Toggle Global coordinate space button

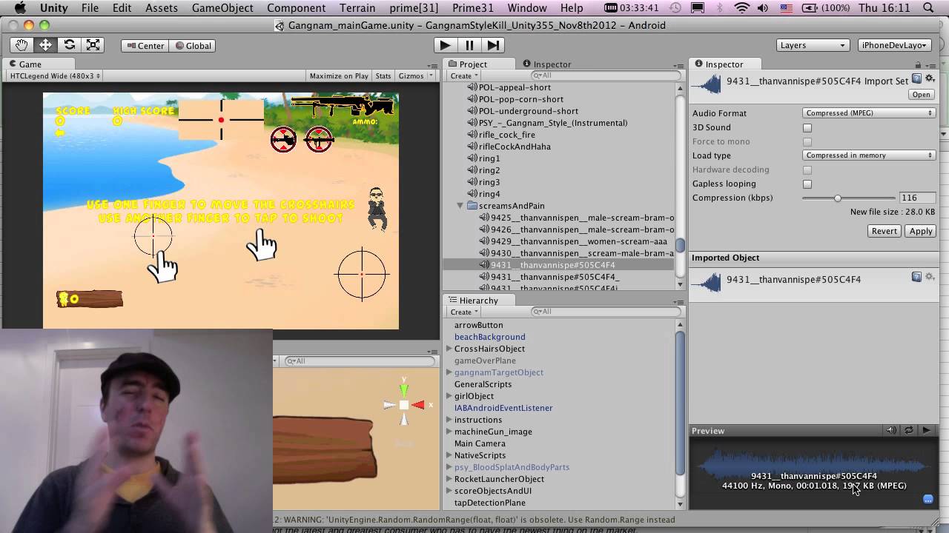click(193, 45)
